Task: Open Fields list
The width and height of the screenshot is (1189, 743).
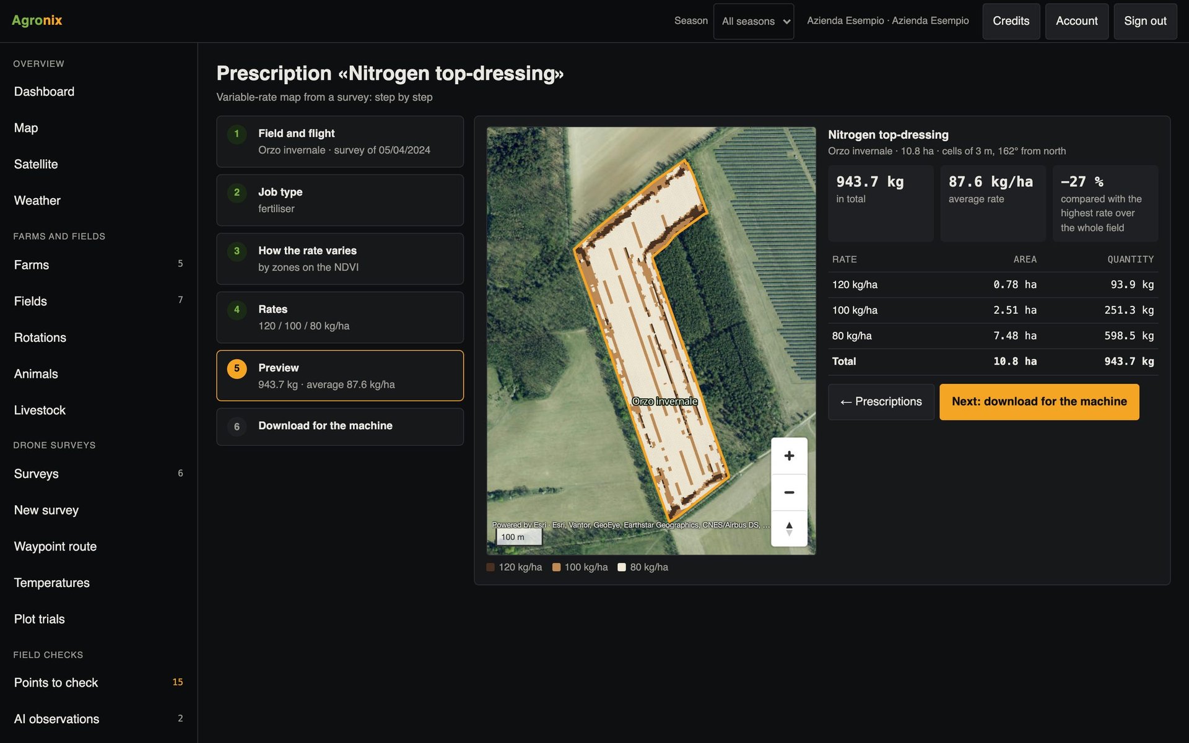Action: coord(98,302)
